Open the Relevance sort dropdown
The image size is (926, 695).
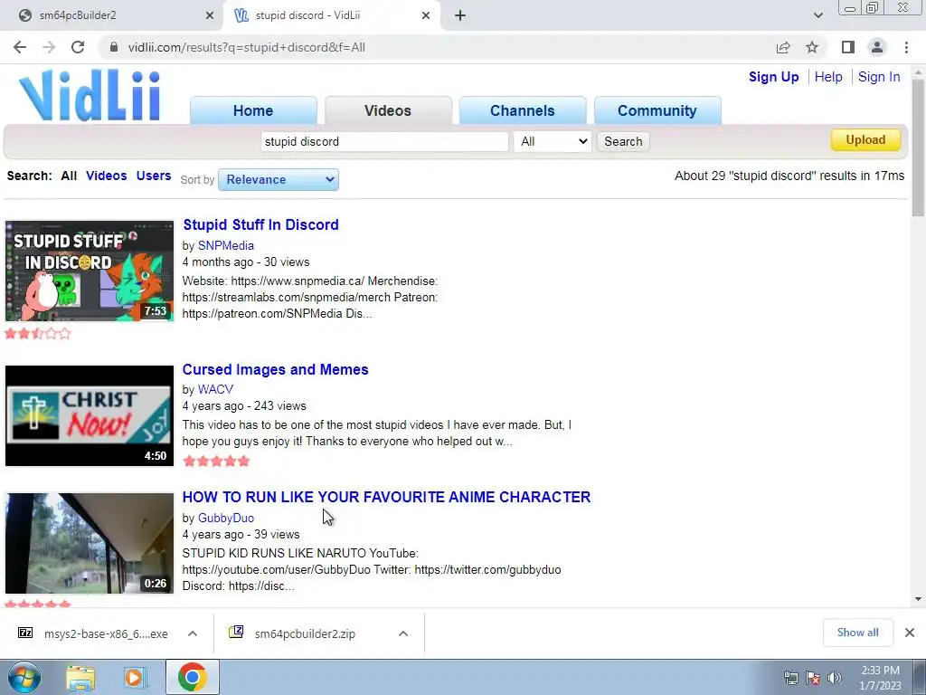point(279,180)
